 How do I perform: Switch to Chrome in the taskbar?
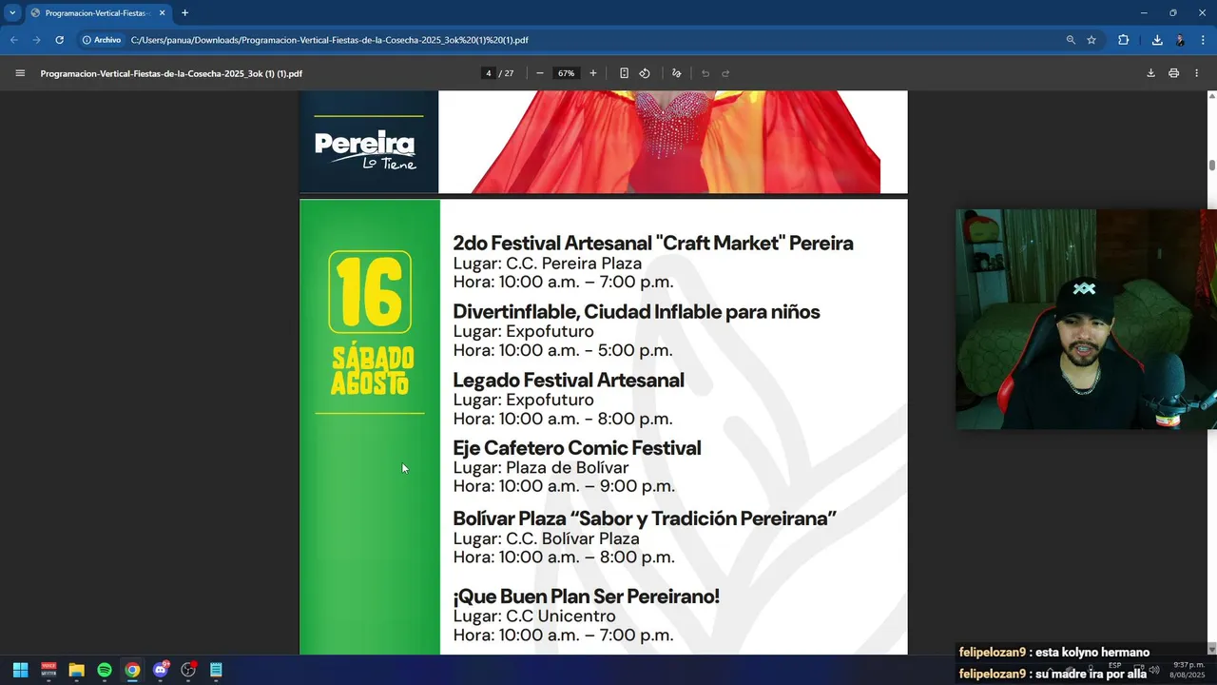coord(132,670)
